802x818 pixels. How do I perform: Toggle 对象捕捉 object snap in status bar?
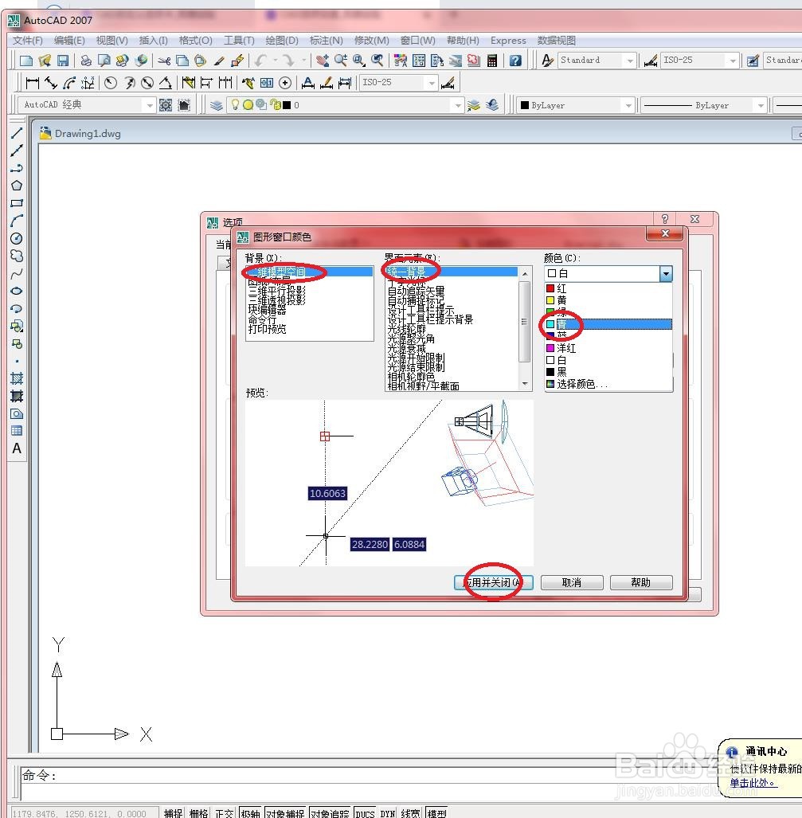coord(285,812)
